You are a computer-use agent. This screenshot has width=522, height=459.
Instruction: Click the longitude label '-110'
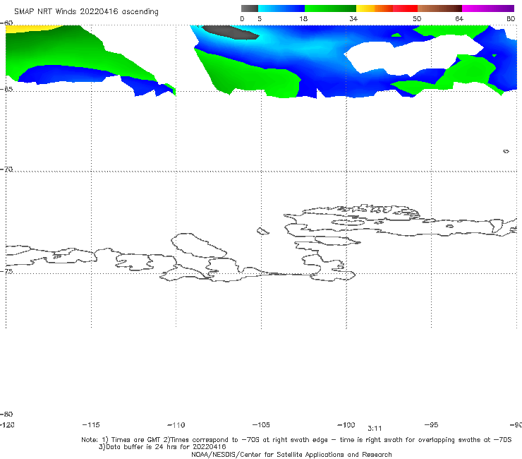pos(176,425)
